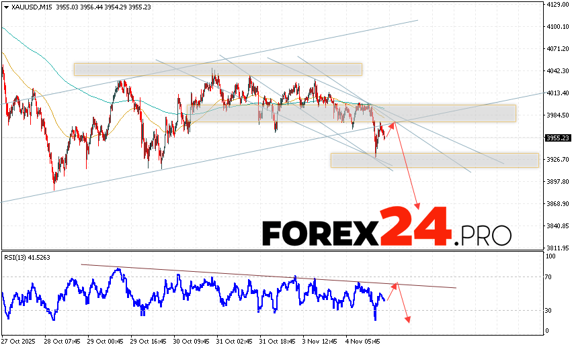The image size is (574, 349).
Task: Select the middle zone rectangle near 3984
Action: (352, 113)
